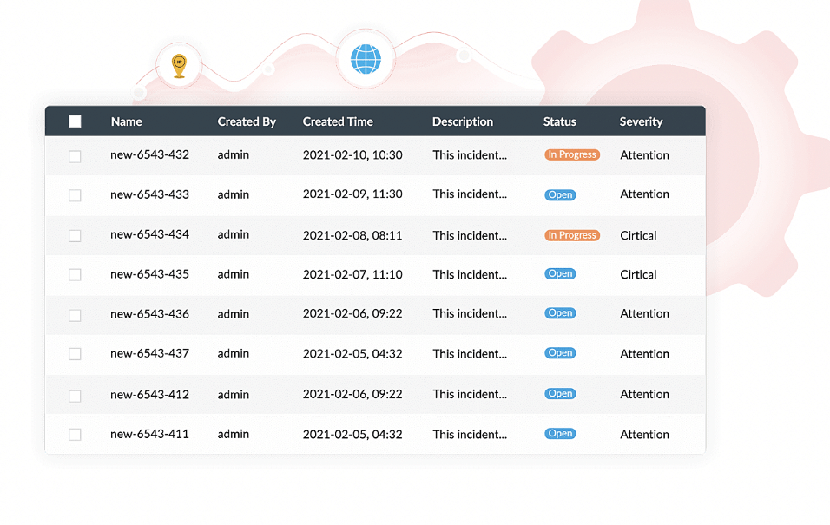The width and height of the screenshot is (830, 525).
Task: Check the box for new-6543-436
Action: point(75,315)
